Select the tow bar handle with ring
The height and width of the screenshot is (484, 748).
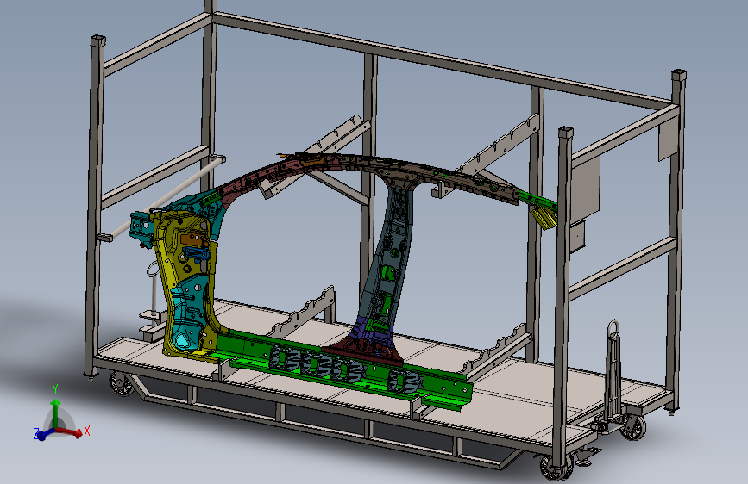613,371
